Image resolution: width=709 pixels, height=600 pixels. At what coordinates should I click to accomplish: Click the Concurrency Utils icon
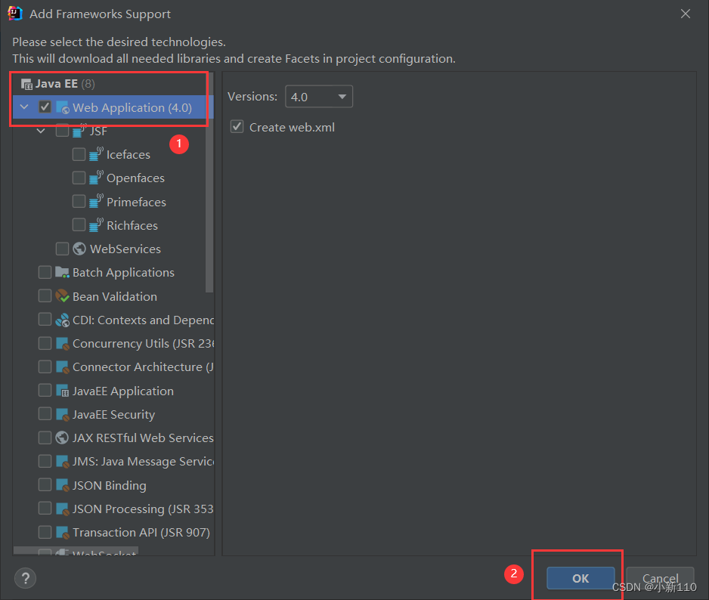(x=63, y=344)
